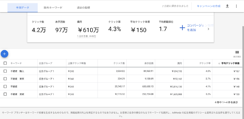This screenshot has height=119, width=244.
Task: Click the download arrow icon
Action: click(227, 6)
